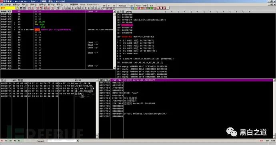Open the 查看 (View) menu
The height and width of the screenshot is (145, 276).
[x=16, y=4]
